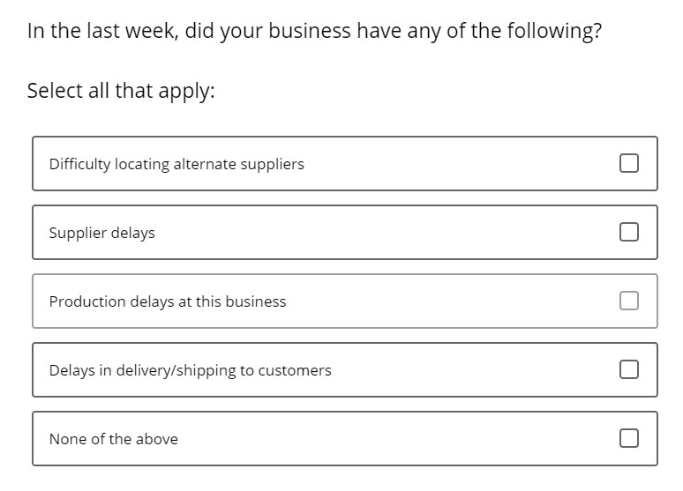This screenshot has width=683, height=491.
Task: Click the 'None of the above' label text
Action: (113, 439)
